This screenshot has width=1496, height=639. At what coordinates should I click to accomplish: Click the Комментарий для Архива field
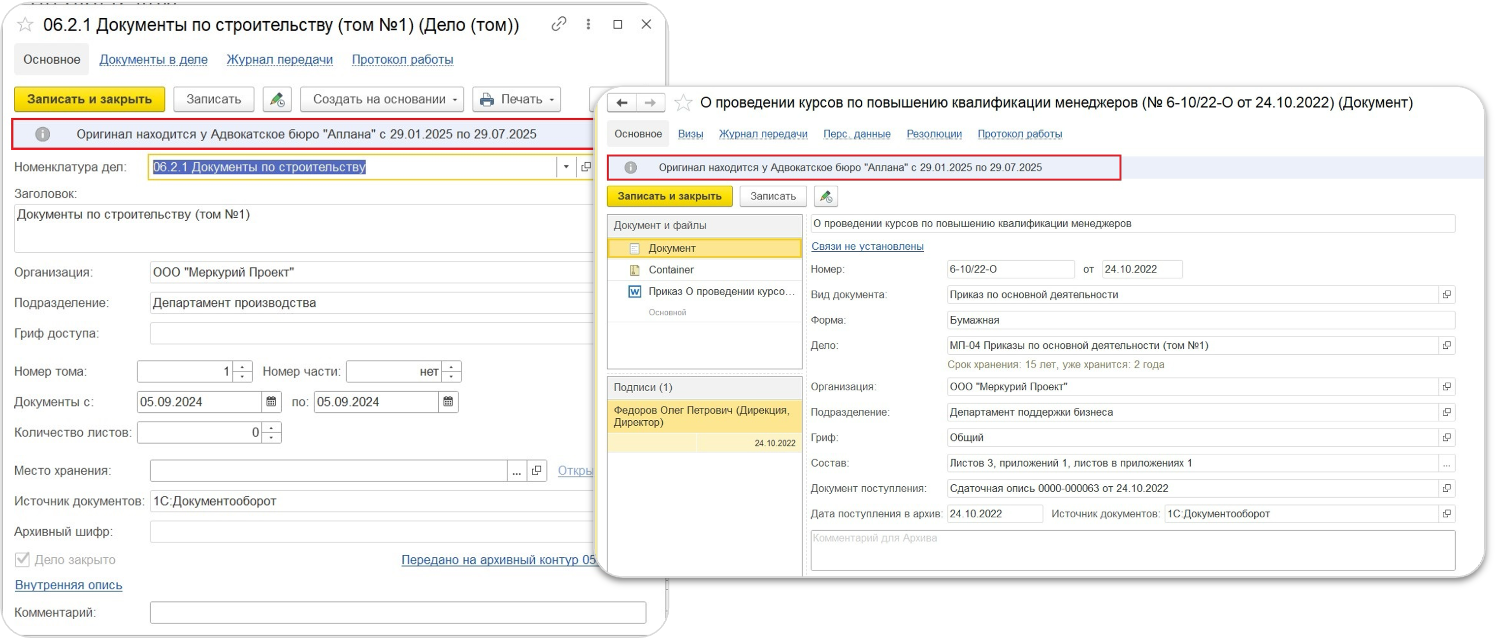(1133, 550)
